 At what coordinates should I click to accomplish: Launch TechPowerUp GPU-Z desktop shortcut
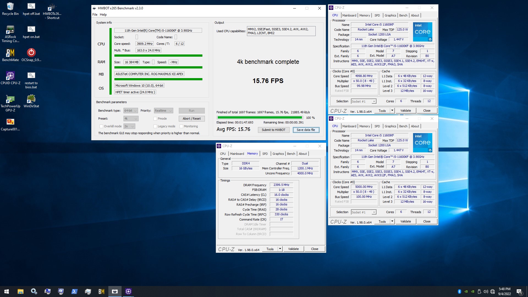point(10,103)
